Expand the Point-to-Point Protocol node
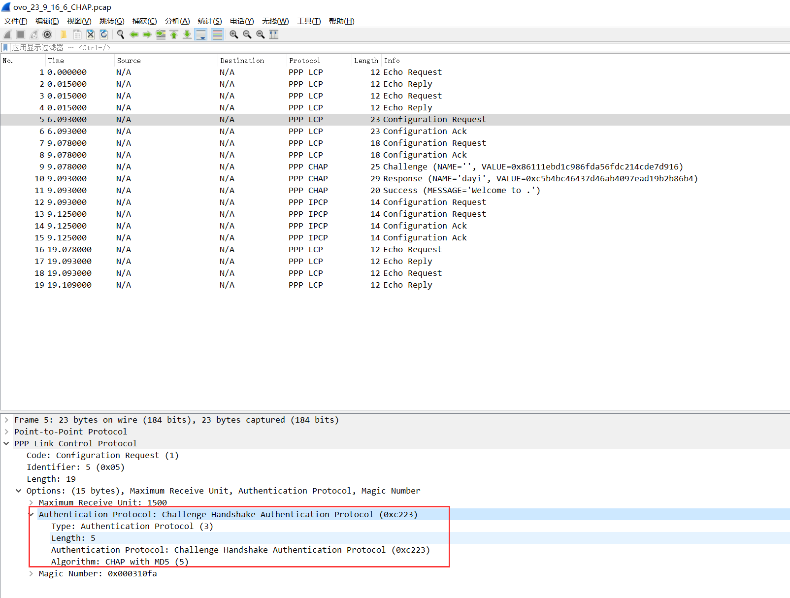Viewport: 790px width, 598px height. pyautogui.click(x=6, y=432)
